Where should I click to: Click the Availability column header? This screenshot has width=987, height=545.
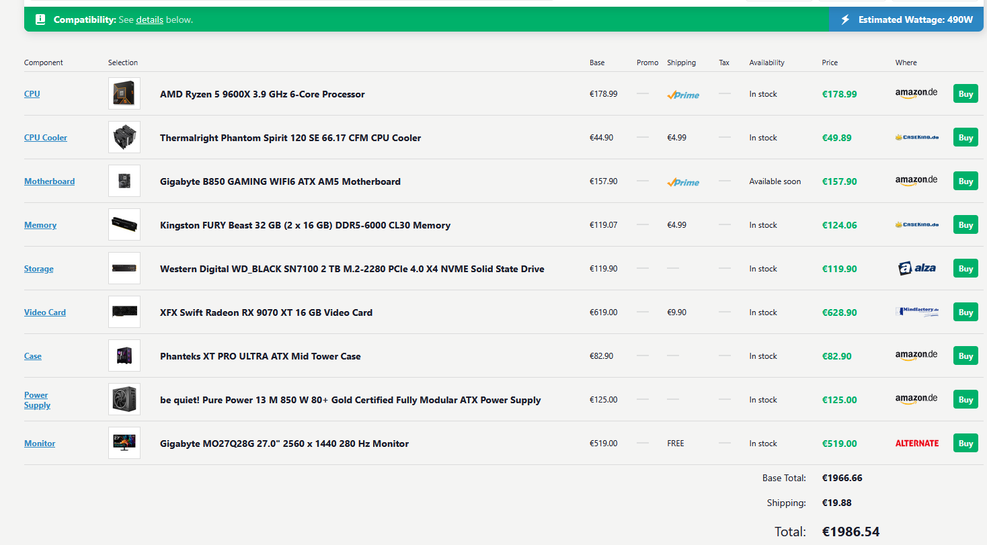(767, 62)
